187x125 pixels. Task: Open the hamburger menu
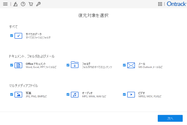pyautogui.click(x=5, y=4)
